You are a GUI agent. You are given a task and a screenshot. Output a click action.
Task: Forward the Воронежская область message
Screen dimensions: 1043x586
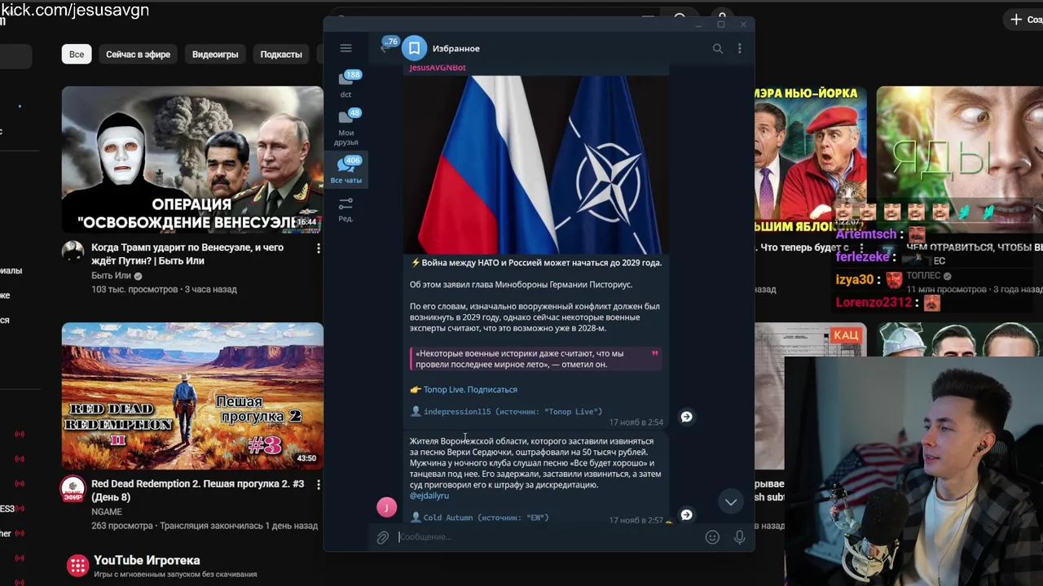click(686, 514)
